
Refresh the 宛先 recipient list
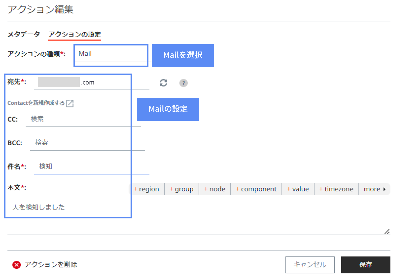(x=163, y=83)
